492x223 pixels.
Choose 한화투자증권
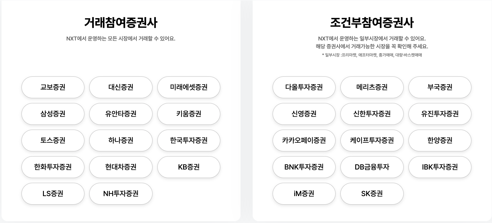[53, 167]
